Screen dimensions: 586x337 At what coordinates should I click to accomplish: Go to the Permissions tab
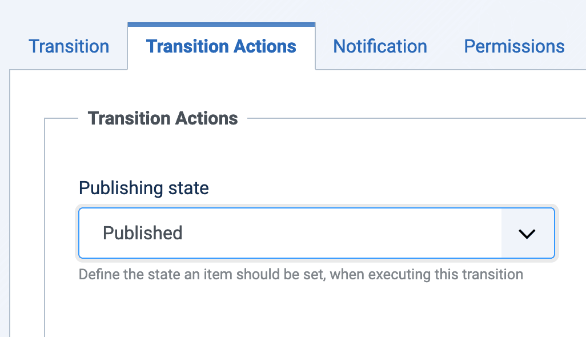coord(514,46)
